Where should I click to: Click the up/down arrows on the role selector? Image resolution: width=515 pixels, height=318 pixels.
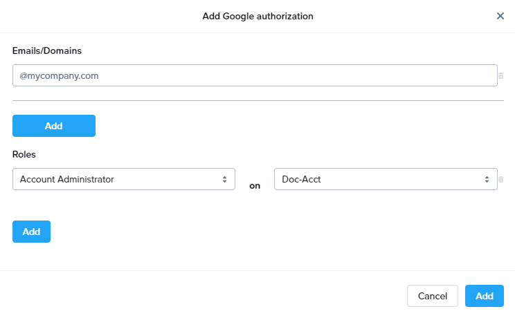[x=224, y=179]
